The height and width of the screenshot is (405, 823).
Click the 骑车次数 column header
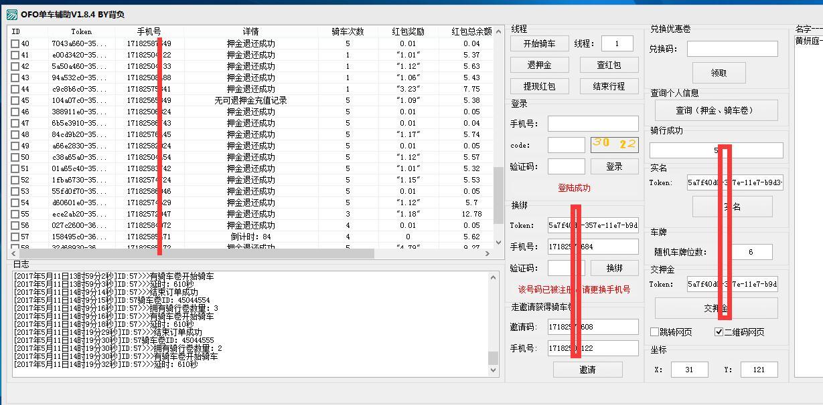(348, 31)
